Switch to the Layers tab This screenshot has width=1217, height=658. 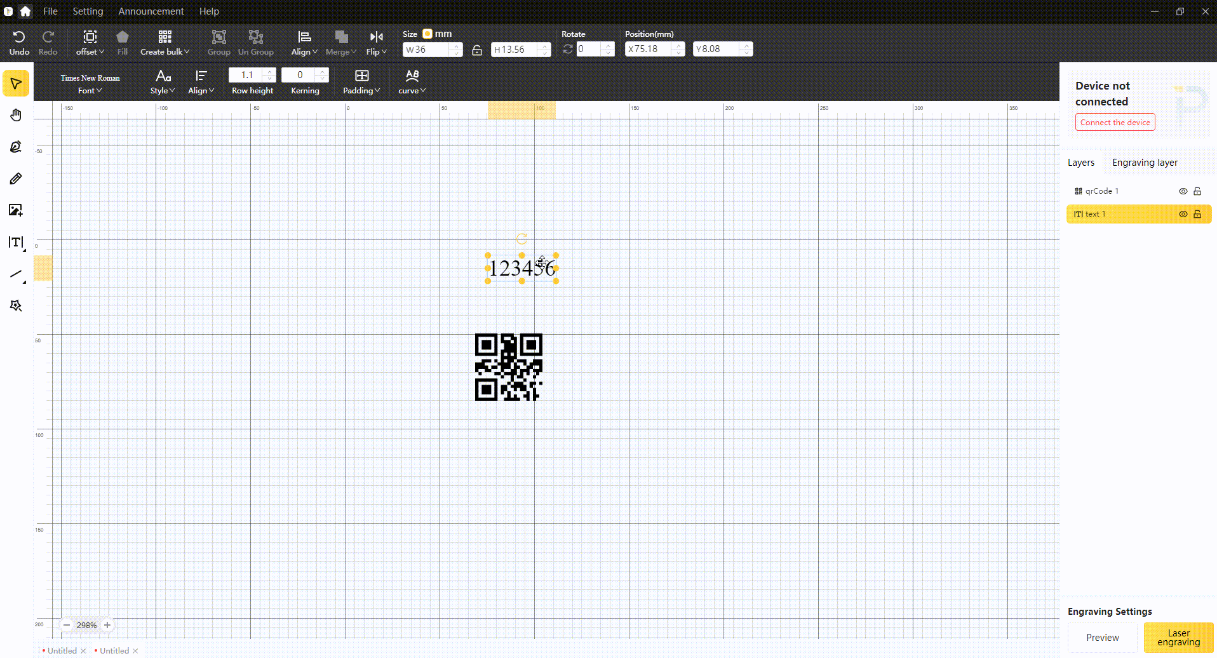(1081, 163)
